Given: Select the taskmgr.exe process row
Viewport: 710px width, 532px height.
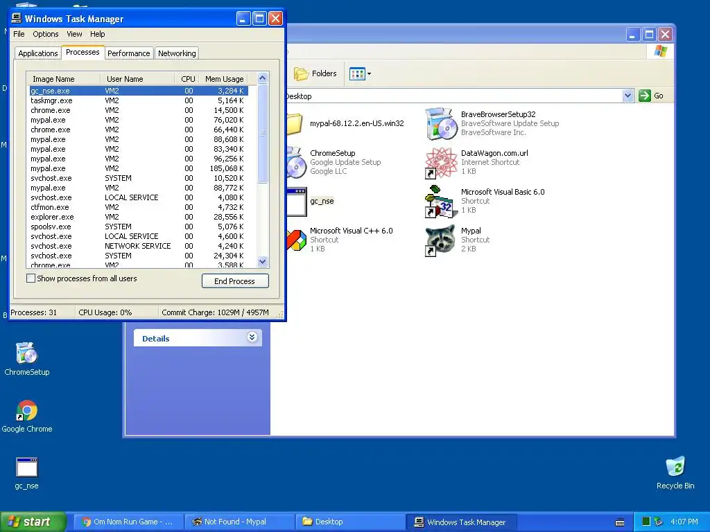Looking at the screenshot, I should coord(139,100).
